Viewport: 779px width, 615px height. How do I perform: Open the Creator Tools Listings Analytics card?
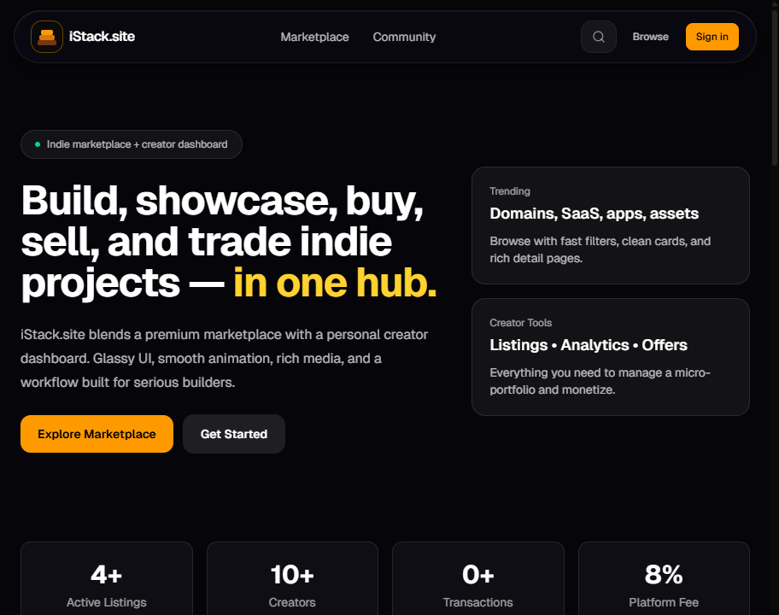611,357
